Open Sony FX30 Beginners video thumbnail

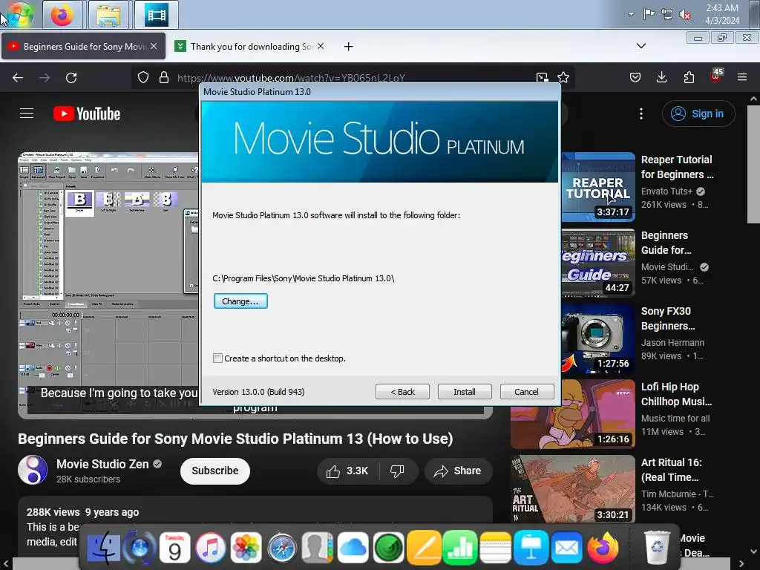tap(598, 338)
